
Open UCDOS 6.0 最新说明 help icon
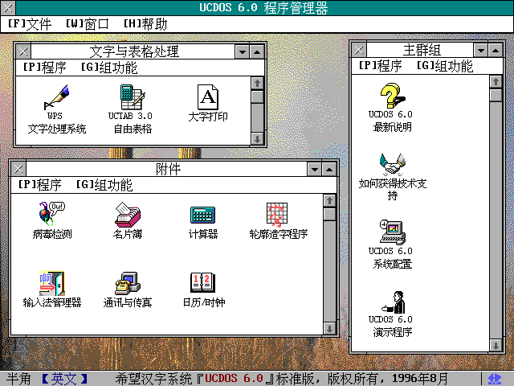click(391, 97)
